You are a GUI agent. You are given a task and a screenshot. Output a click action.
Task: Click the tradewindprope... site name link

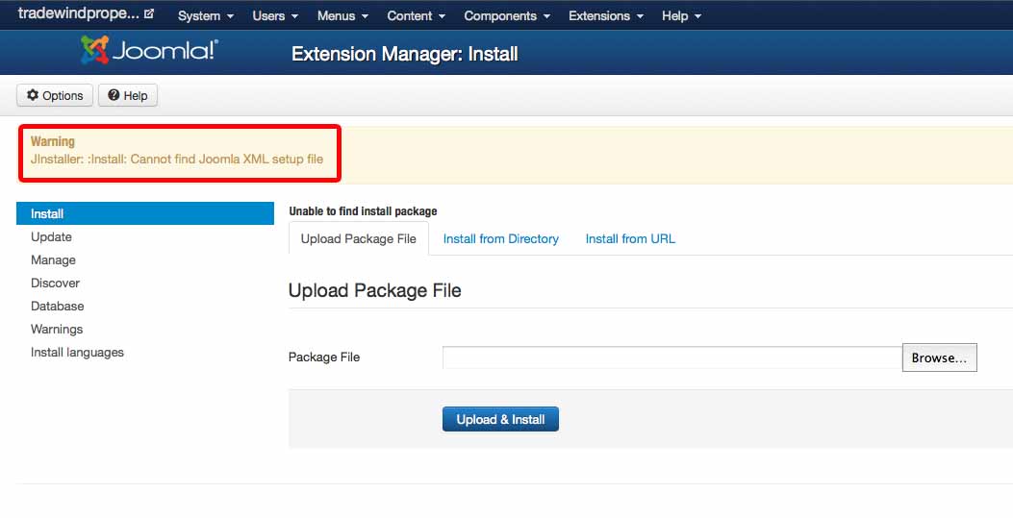(78, 13)
